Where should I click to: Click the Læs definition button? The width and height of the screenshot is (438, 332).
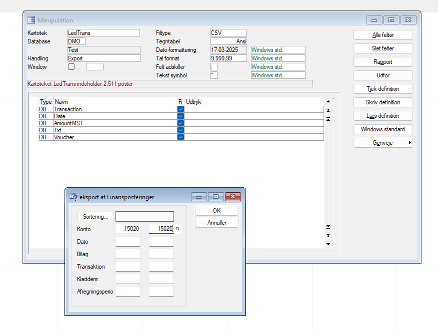point(383,116)
